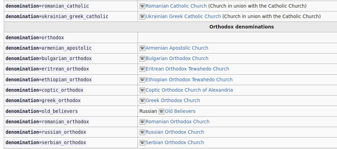Click Wikipedia icon beside Romanian Catholic Church
The height and width of the screenshot is (149, 337).
(142, 6)
